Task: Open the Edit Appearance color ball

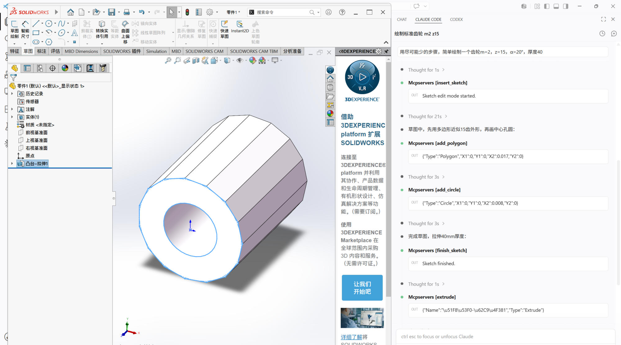Action: point(252,60)
